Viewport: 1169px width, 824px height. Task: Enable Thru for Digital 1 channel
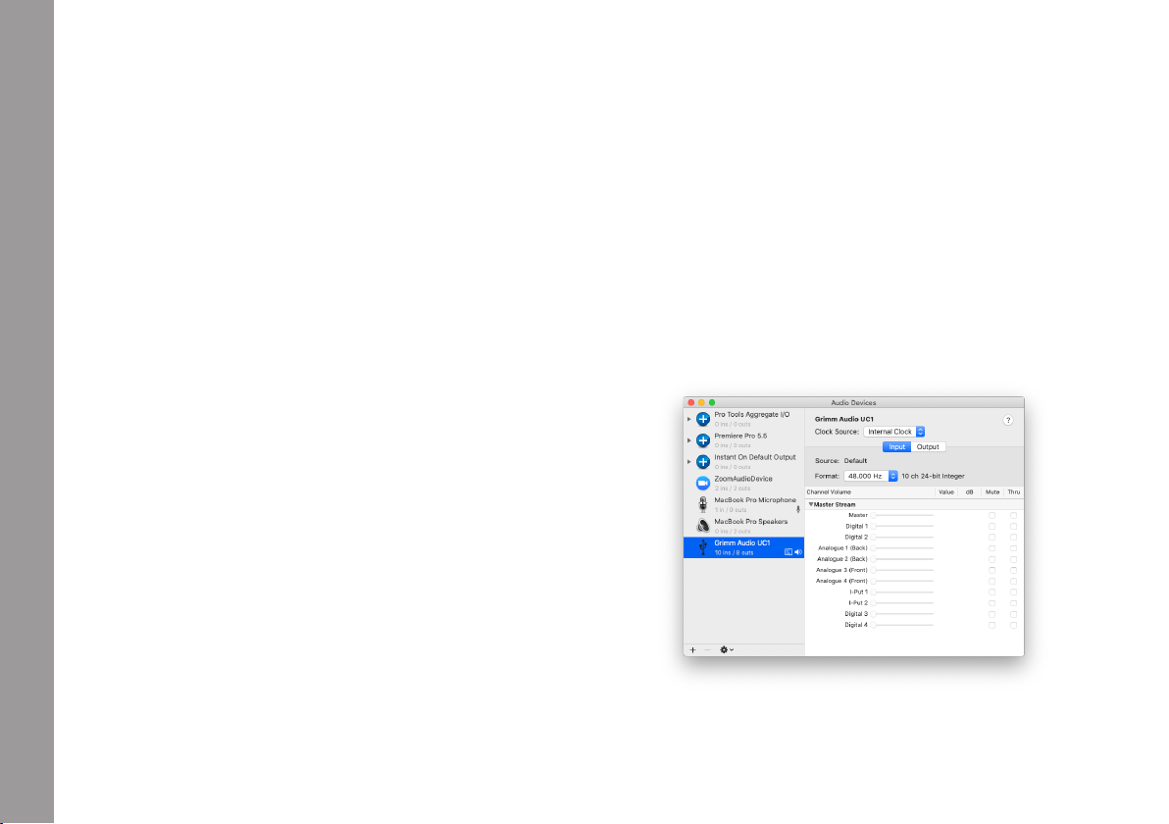tap(1014, 527)
